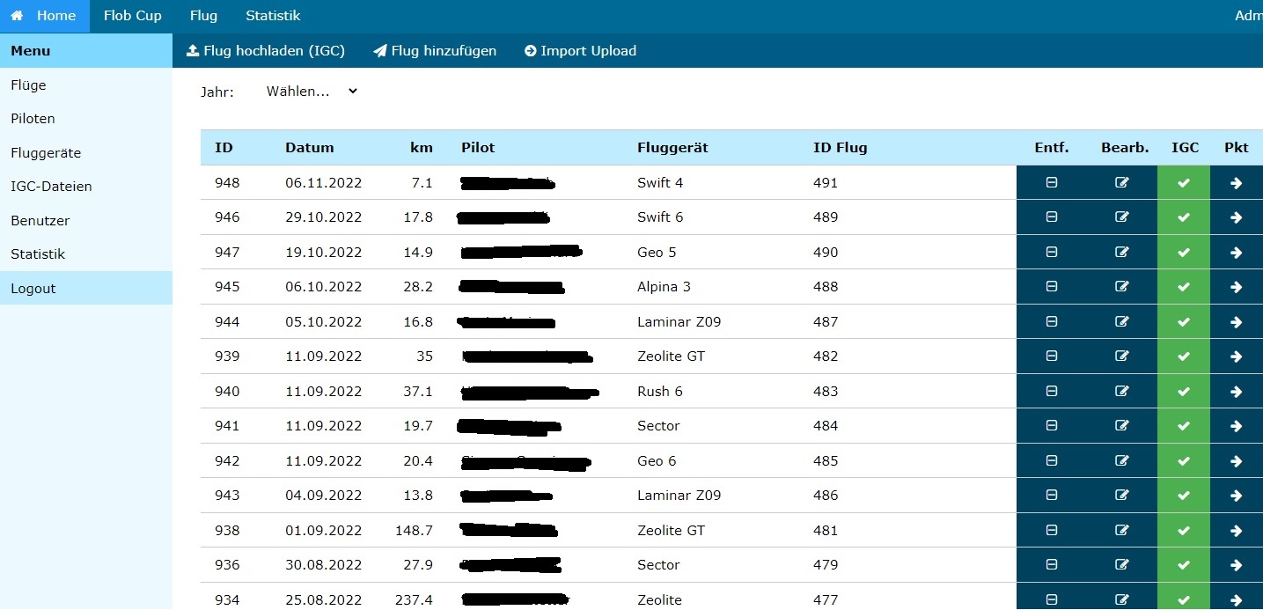1263x610 pixels.
Task: Click Flug hinzufügen in the toolbar
Action: click(436, 50)
